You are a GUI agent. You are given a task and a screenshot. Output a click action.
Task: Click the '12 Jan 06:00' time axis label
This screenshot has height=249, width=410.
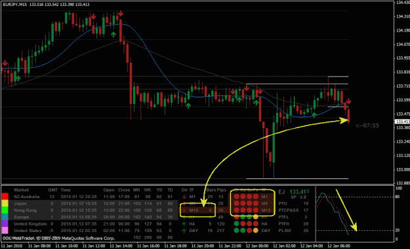tap(339, 246)
